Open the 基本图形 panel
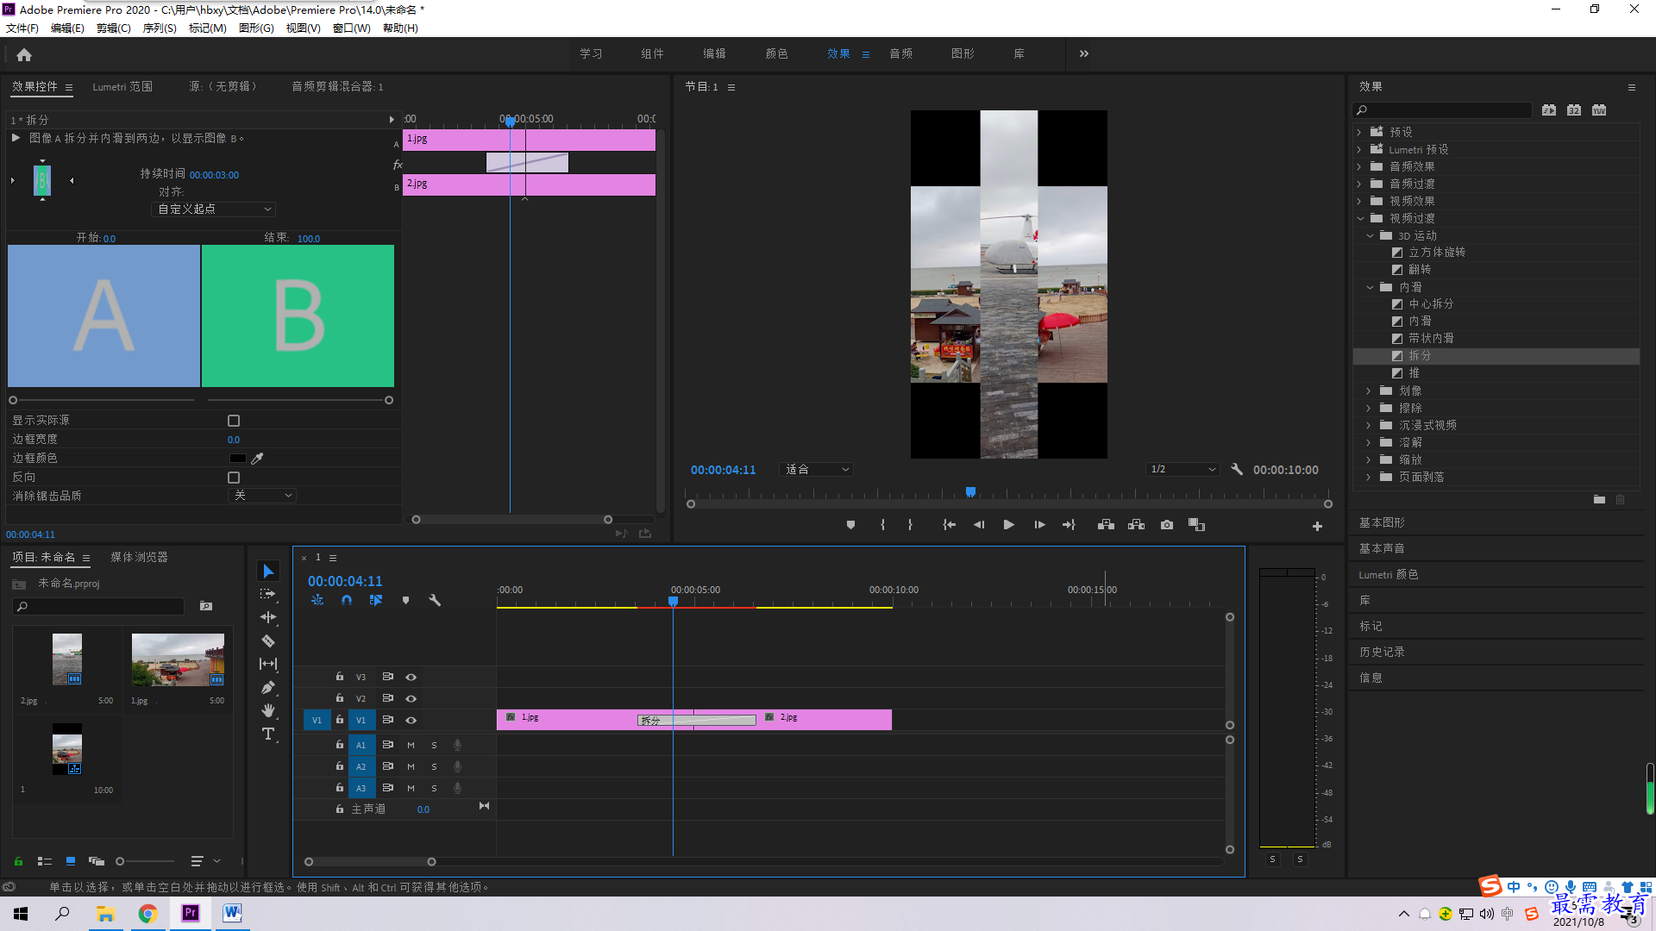The image size is (1656, 931). point(1382,523)
